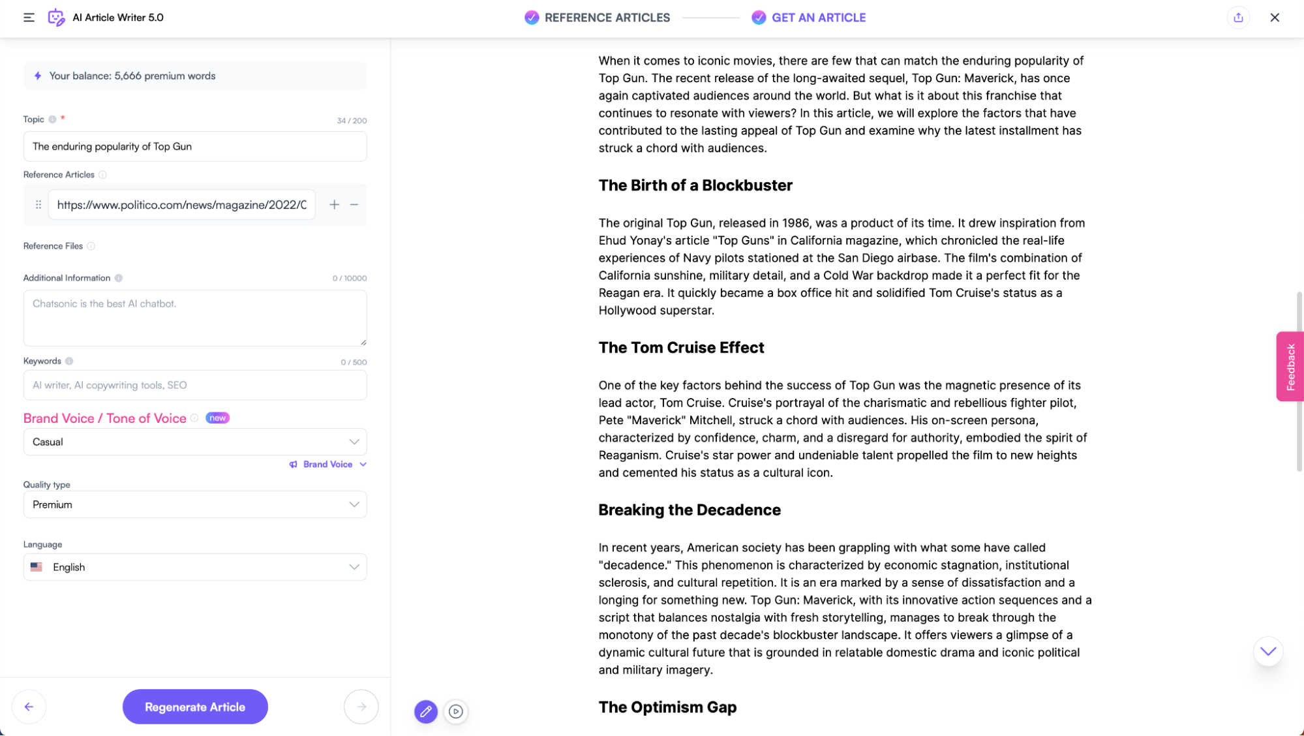Remove the reference article using the minus icon
Screen dimensions: 1304x736
pyautogui.click(x=354, y=204)
